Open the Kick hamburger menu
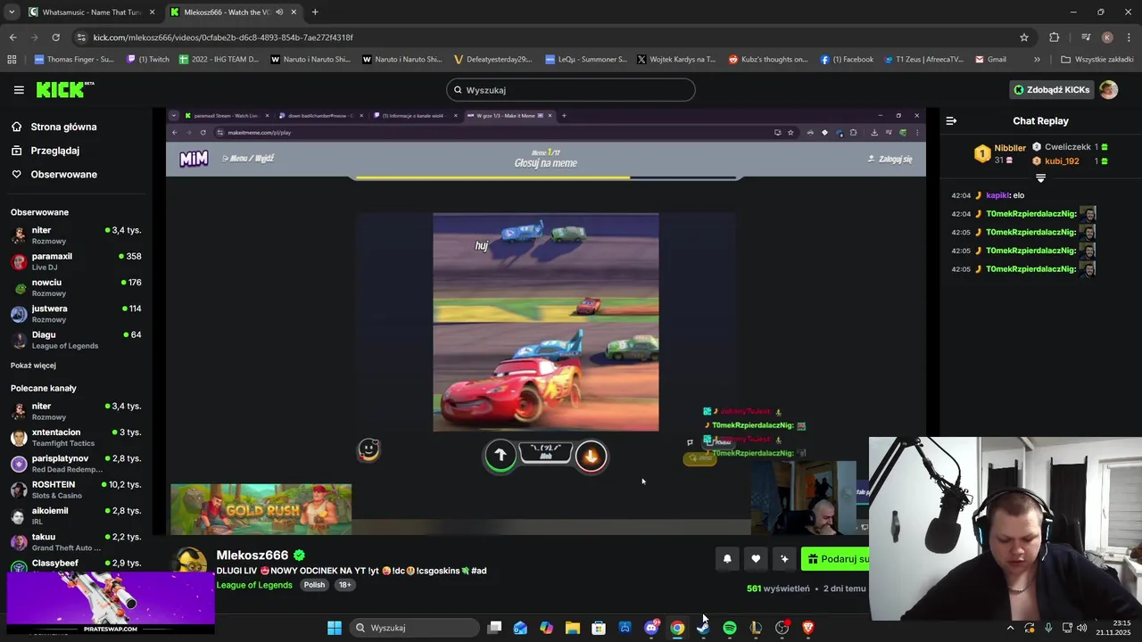This screenshot has width=1142, height=642. tap(19, 90)
